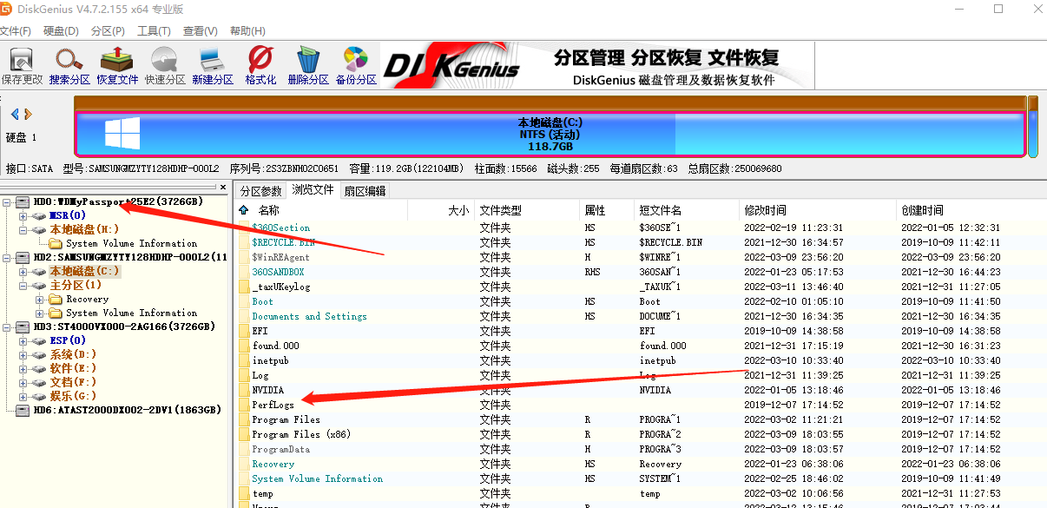Collapse the 本地磁盘(H:) tree node
1047x508 pixels.
(x=23, y=229)
